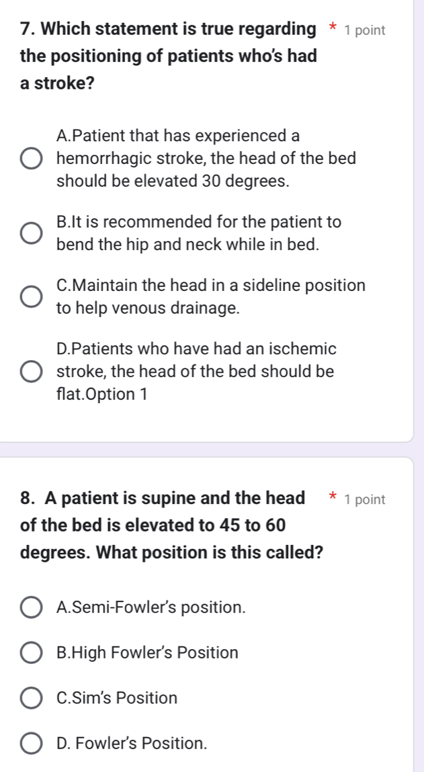Select option C about sideline position
Image resolution: width=424 pixels, height=772 pixels.
(30, 296)
